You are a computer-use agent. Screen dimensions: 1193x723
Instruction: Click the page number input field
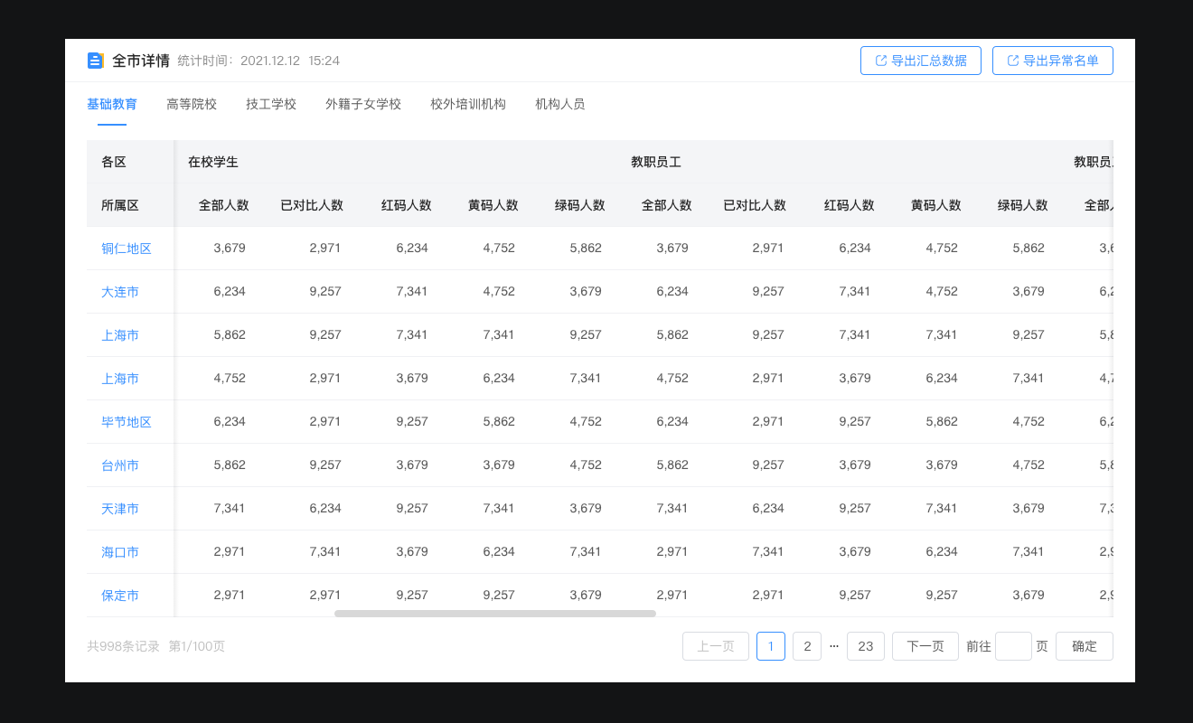point(1013,646)
